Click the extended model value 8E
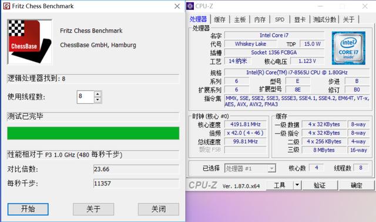The height and width of the screenshot is (222, 376). pos(297,90)
